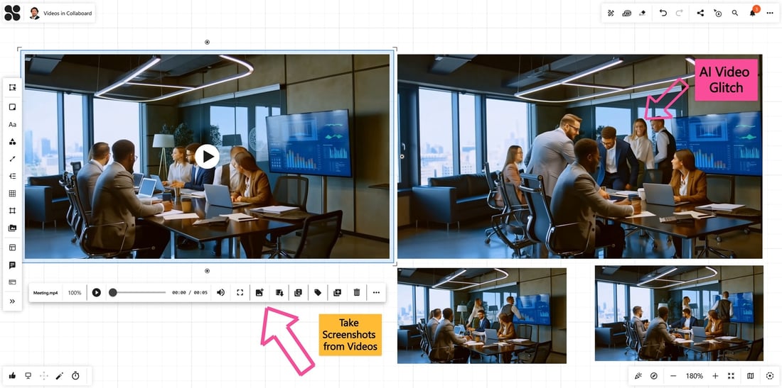
Task: Open the timer stopwatch
Action: coord(75,375)
